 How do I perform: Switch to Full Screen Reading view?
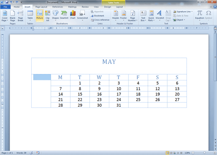pos(171,153)
